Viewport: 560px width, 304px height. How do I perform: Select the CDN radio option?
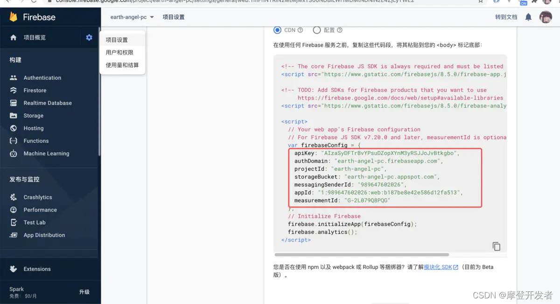(x=278, y=30)
